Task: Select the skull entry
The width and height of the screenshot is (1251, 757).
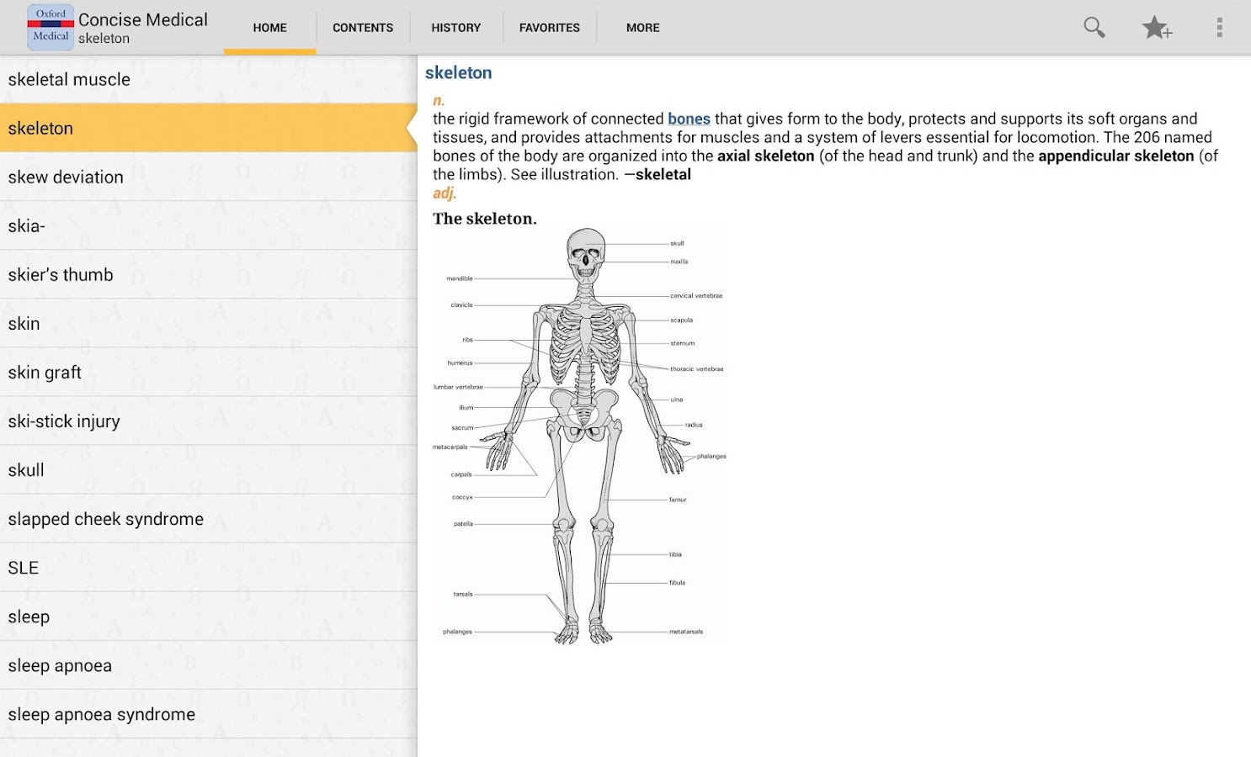Action: click(26, 470)
